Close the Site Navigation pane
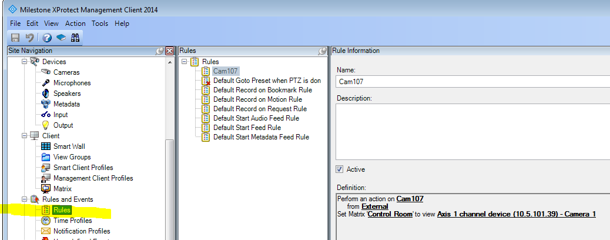Viewport: 610px width, 240px height. tap(169, 51)
